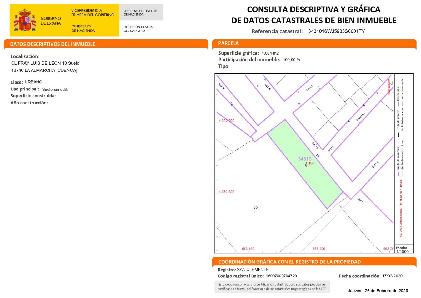Click the gray catastral certification disclaimer note

(272, 287)
